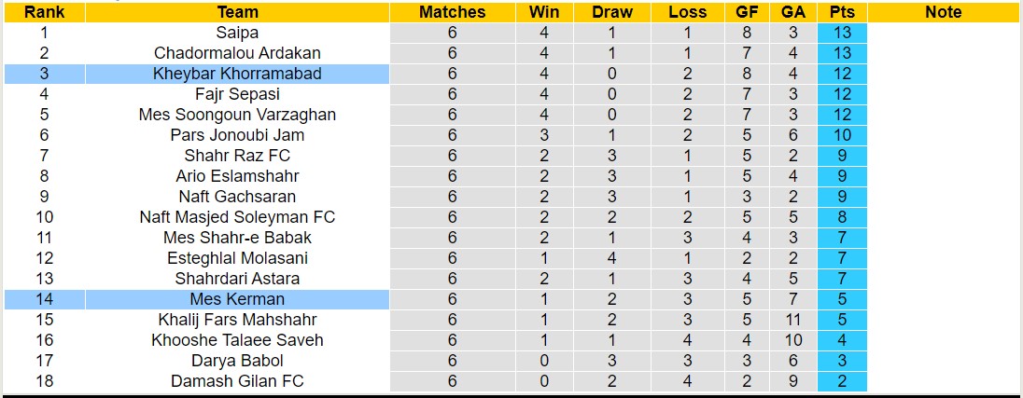Image resolution: width=1023 pixels, height=398 pixels.
Task: Click the Loss column header
Action: coord(688,12)
